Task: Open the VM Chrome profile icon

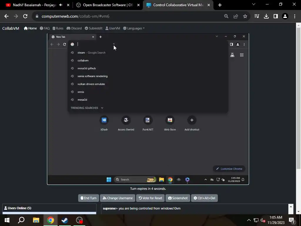Action: [238, 44]
